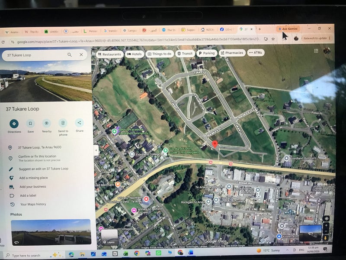Click the red location pin on map

pyautogui.click(x=215, y=144)
